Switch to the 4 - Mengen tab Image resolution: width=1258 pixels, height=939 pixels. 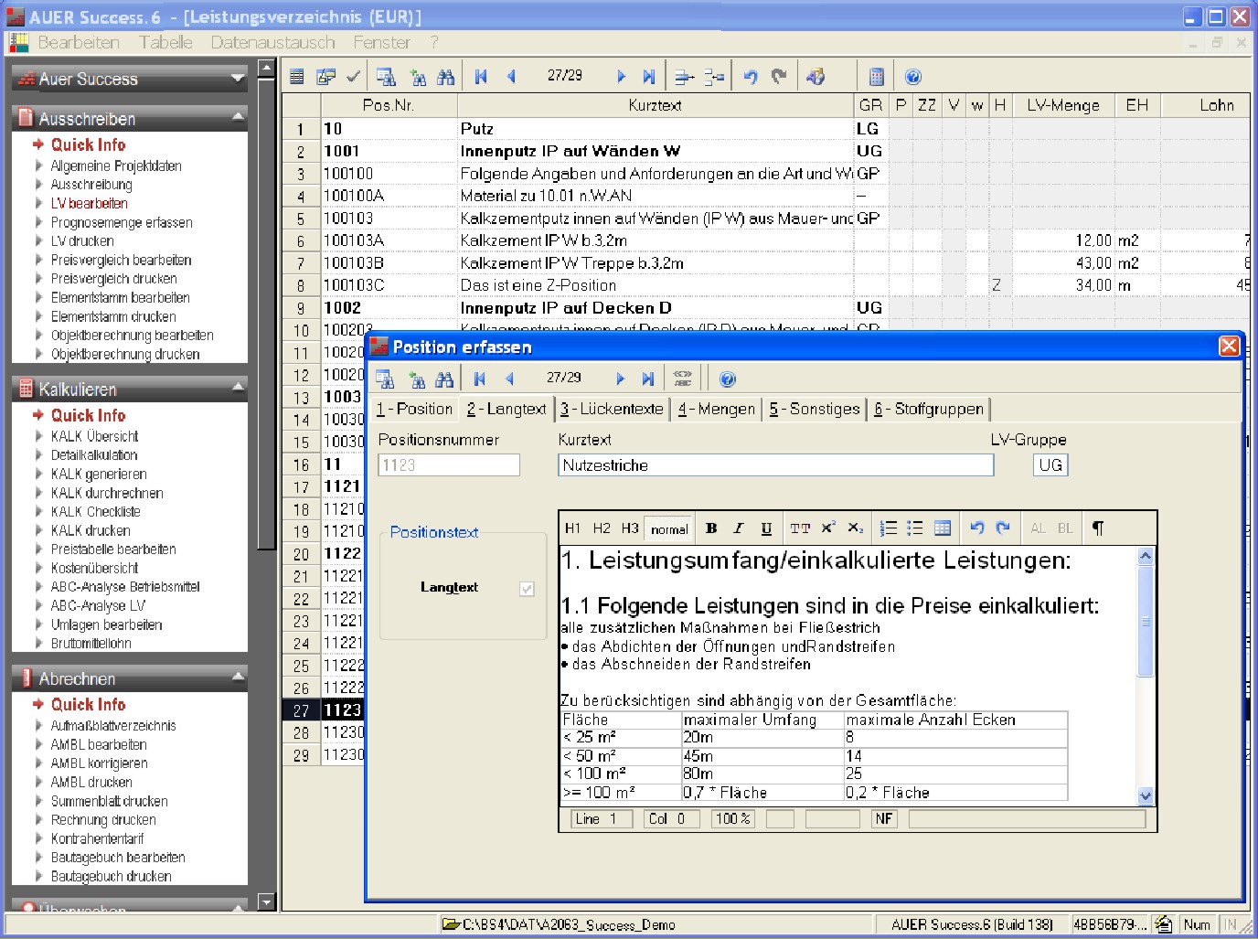click(x=716, y=409)
